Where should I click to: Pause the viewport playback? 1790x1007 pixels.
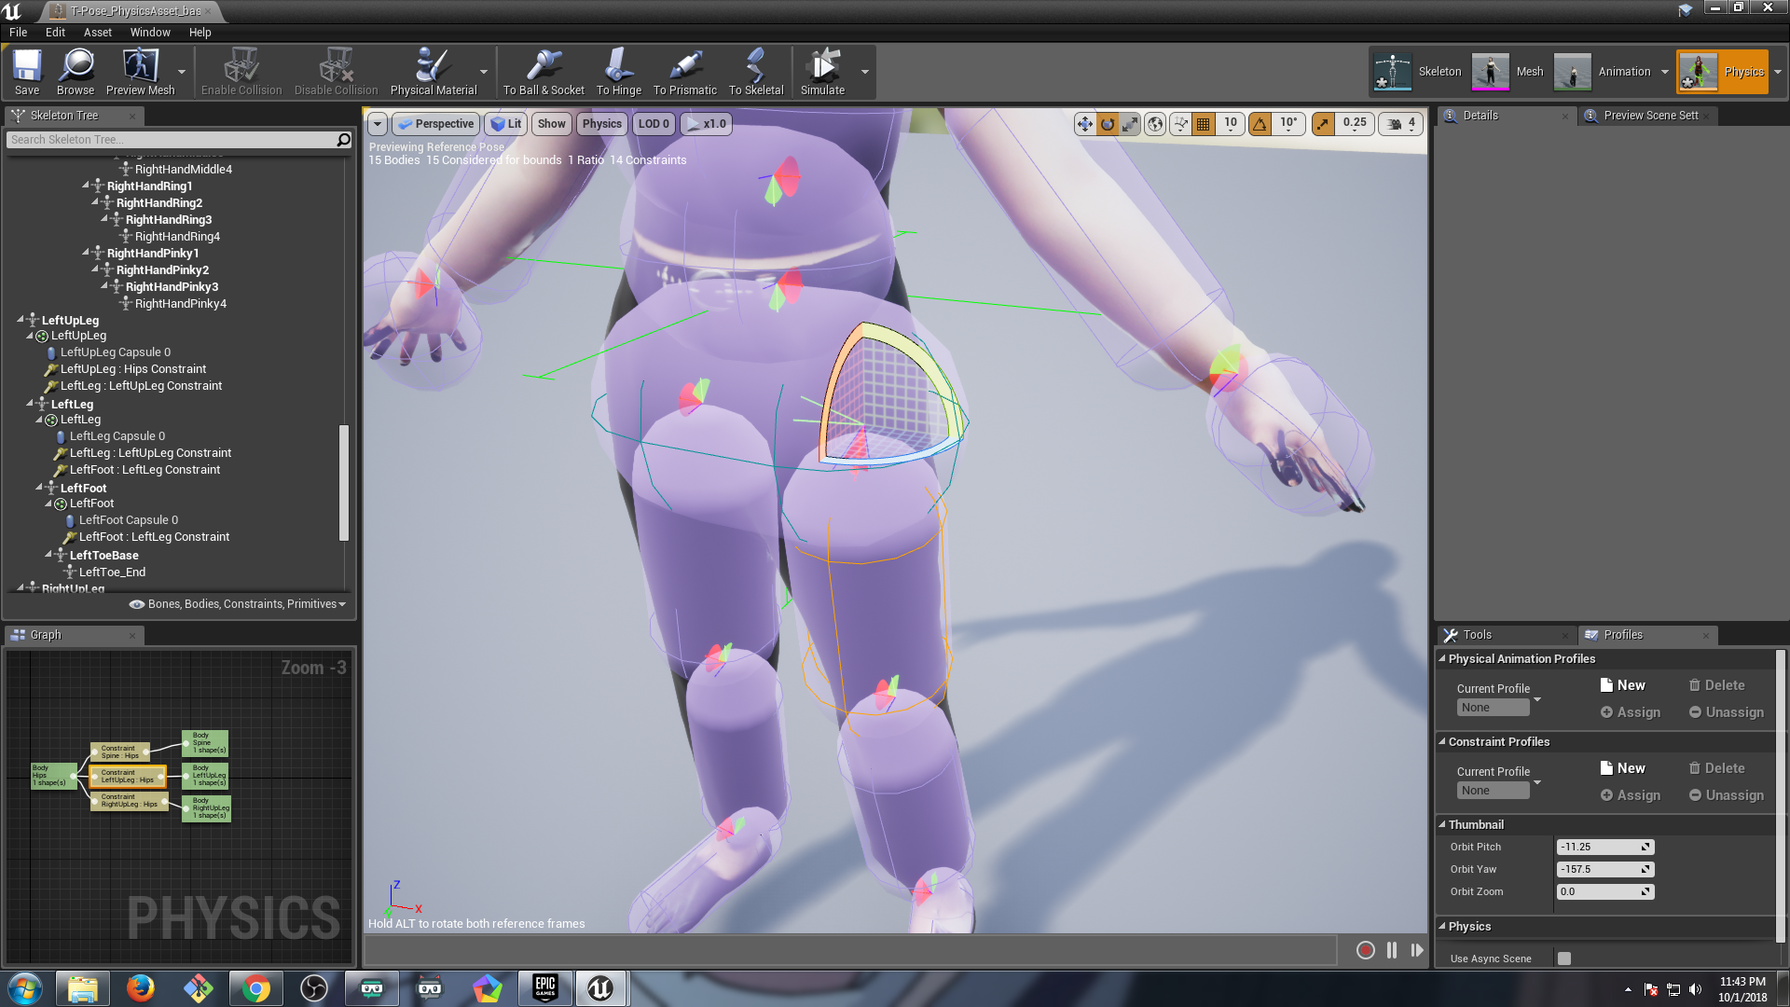(1392, 950)
